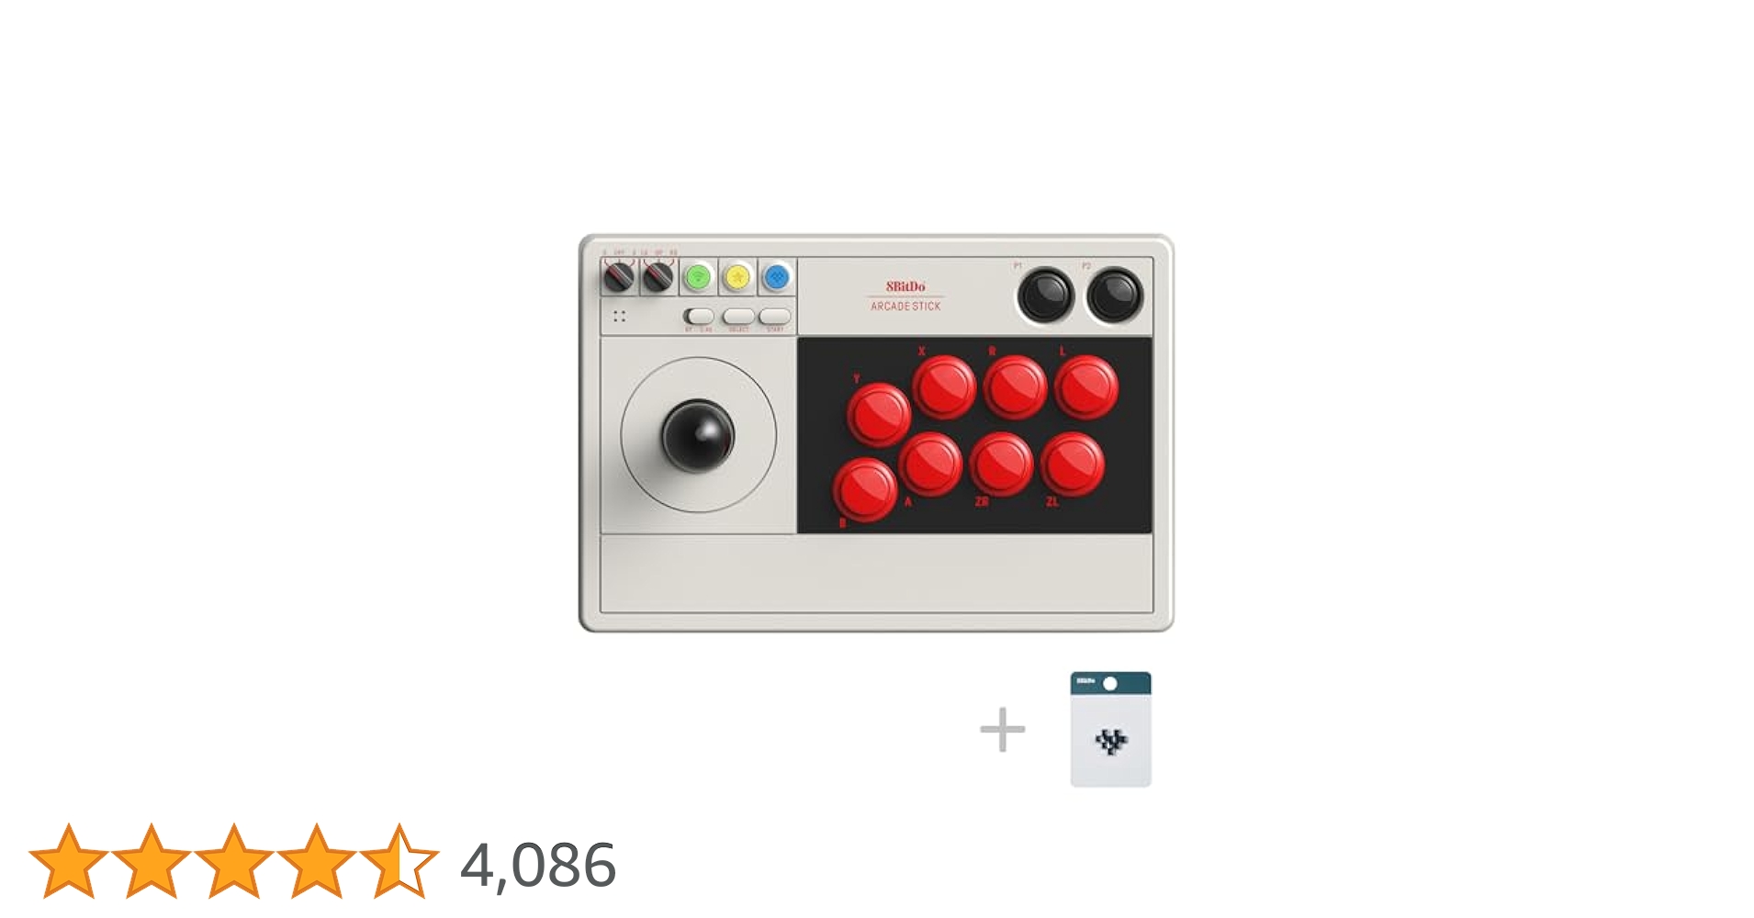1754x918 pixels.
Task: Toggle the BT / 2.4G mode switch
Action: pyautogui.click(x=699, y=317)
